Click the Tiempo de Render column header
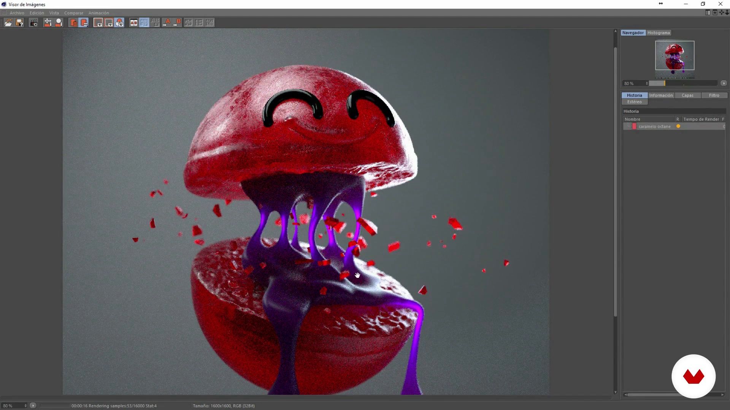 701,119
